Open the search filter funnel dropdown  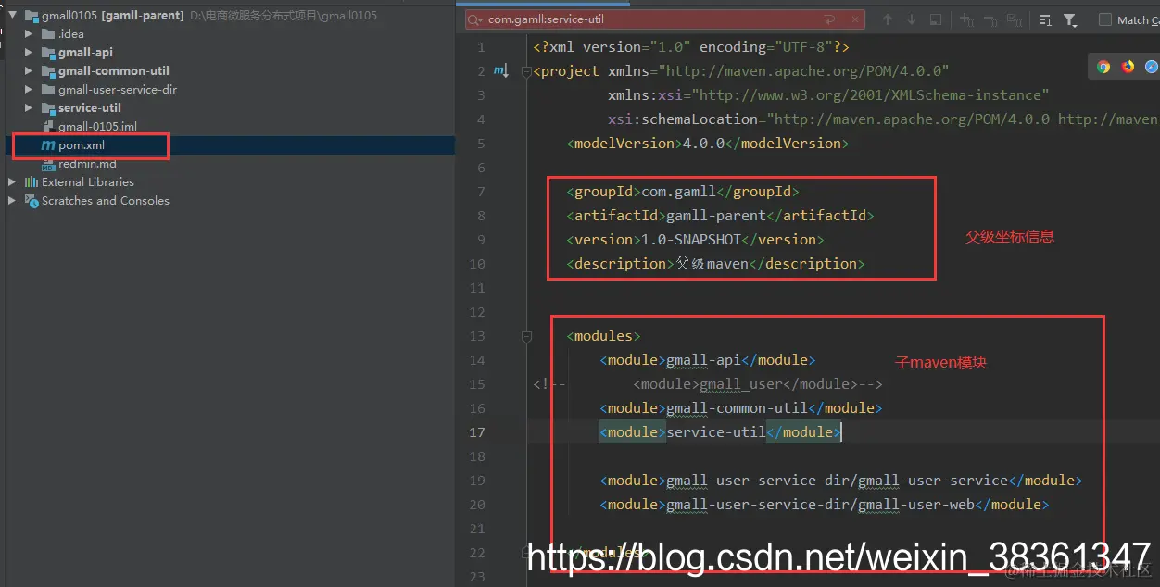(x=1070, y=19)
